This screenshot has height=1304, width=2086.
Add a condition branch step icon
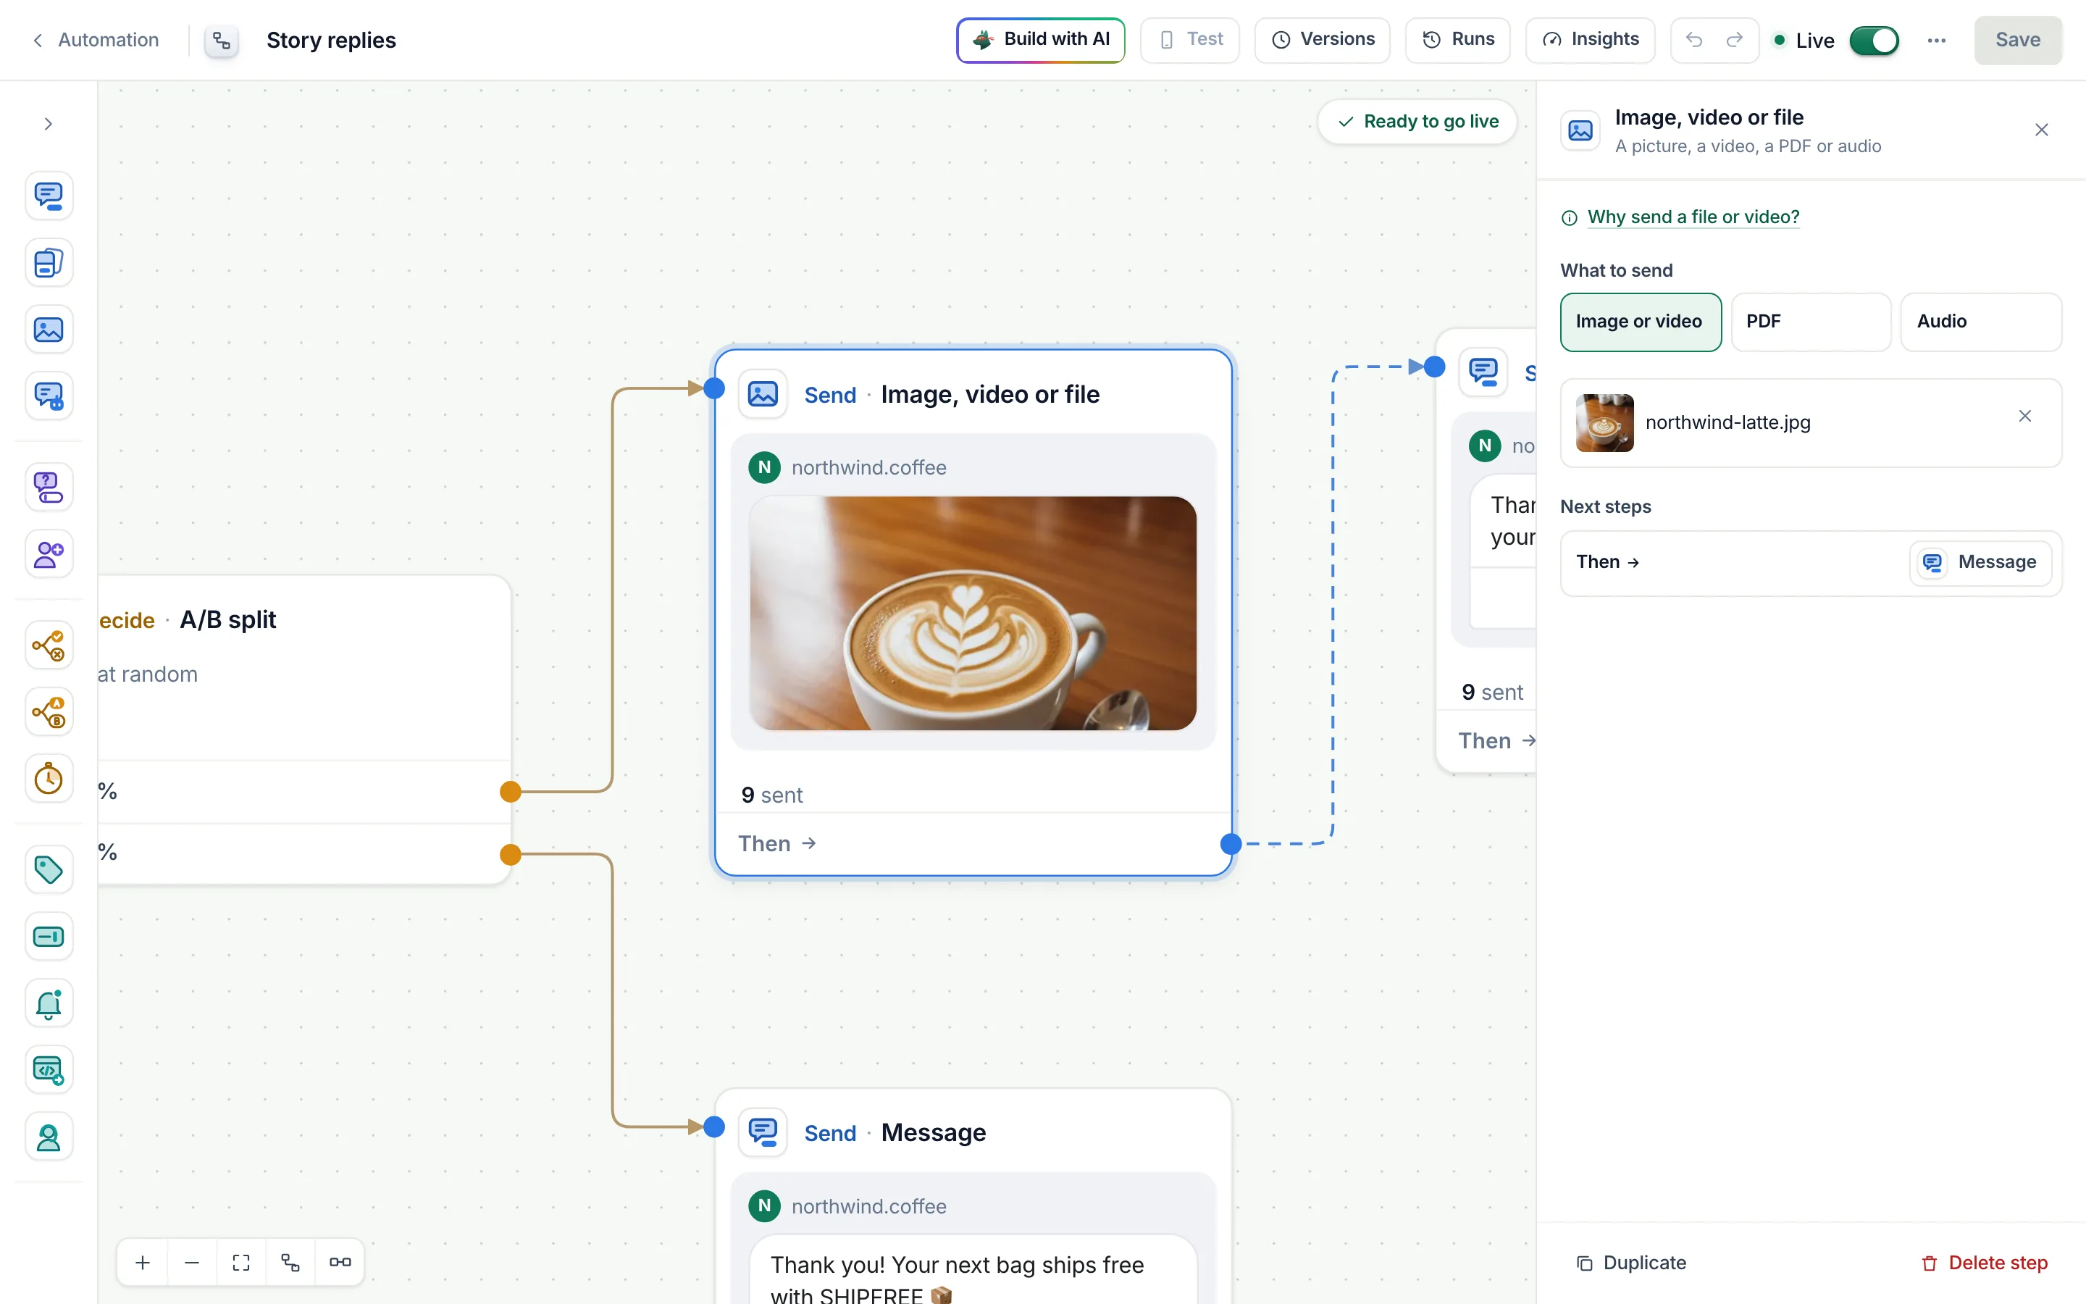click(49, 645)
